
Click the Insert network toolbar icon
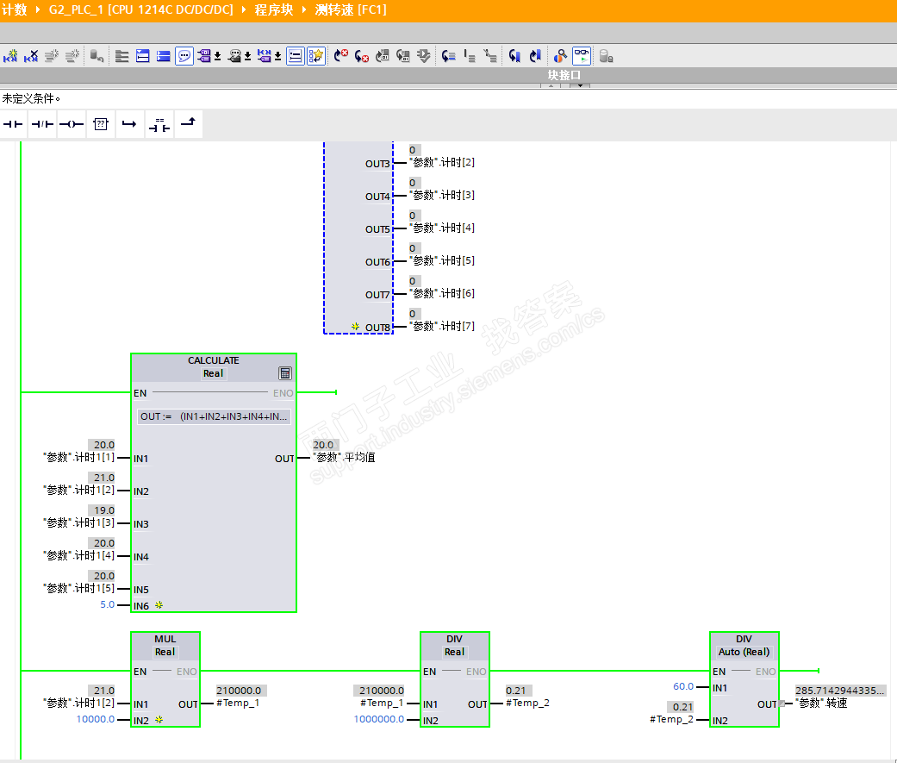[10, 56]
